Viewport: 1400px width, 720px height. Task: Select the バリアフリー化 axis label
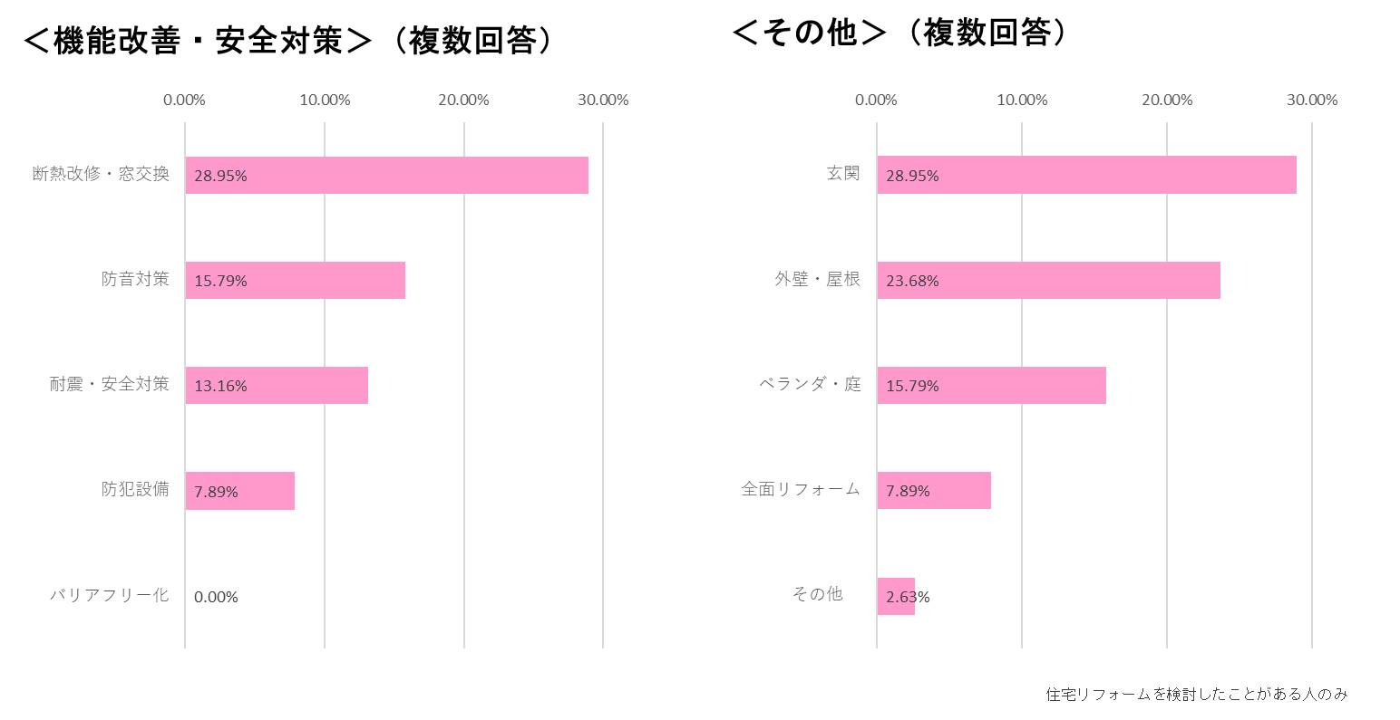coord(109,595)
